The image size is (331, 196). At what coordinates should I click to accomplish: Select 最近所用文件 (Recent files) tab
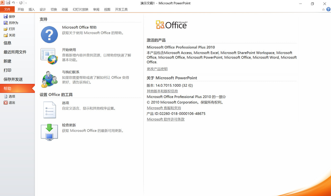[x=17, y=52]
